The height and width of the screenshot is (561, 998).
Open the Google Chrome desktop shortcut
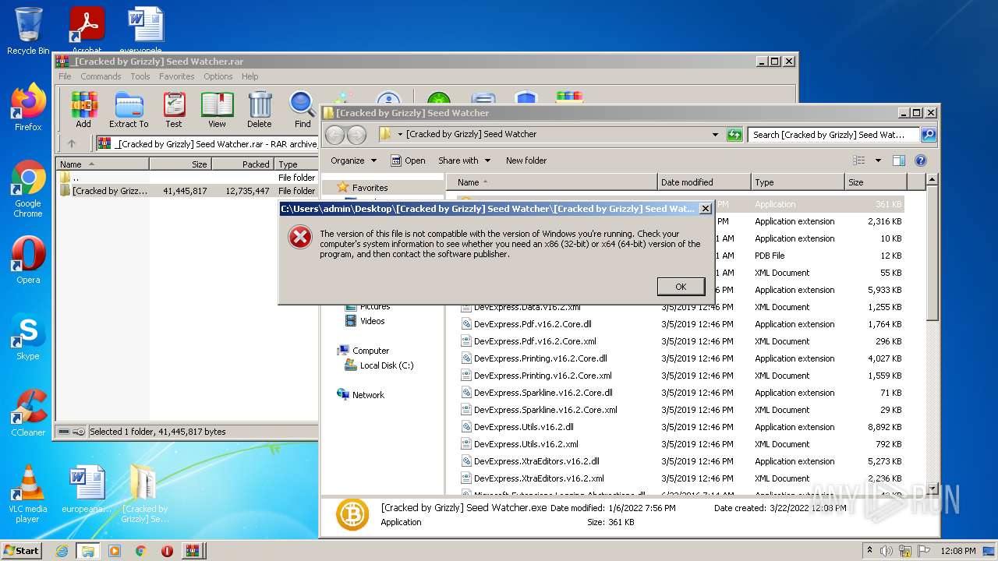(28, 189)
